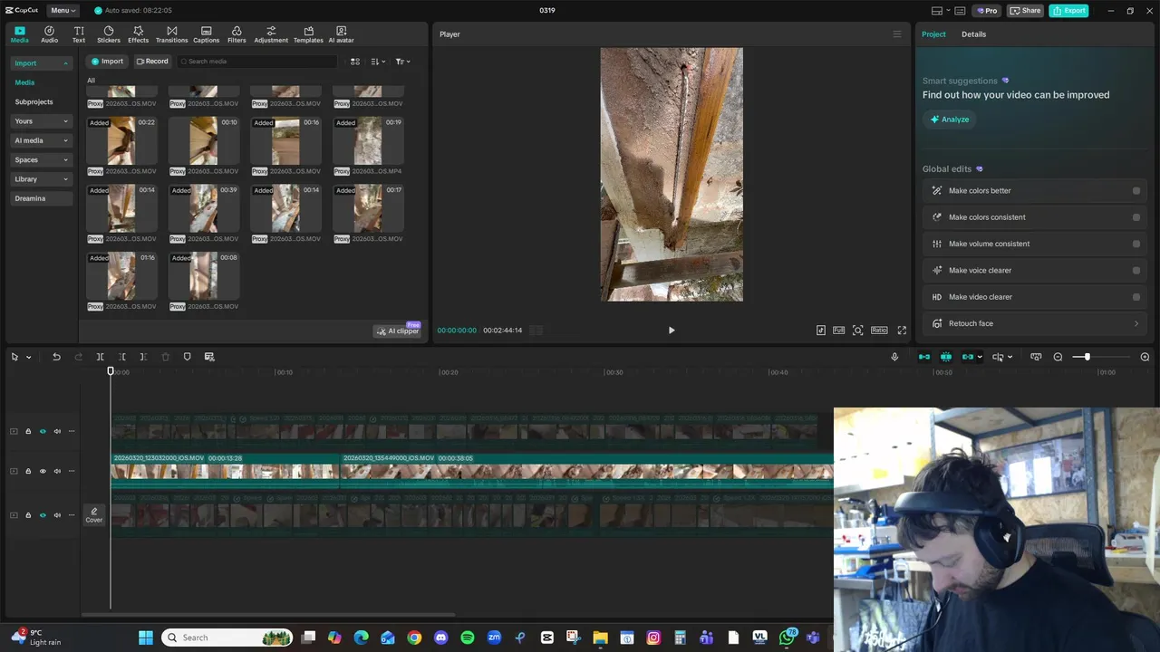Open the Effects panel
The width and height of the screenshot is (1160, 652).
click(138, 34)
